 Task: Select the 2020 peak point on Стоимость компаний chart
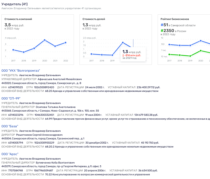tap(44, 40)
